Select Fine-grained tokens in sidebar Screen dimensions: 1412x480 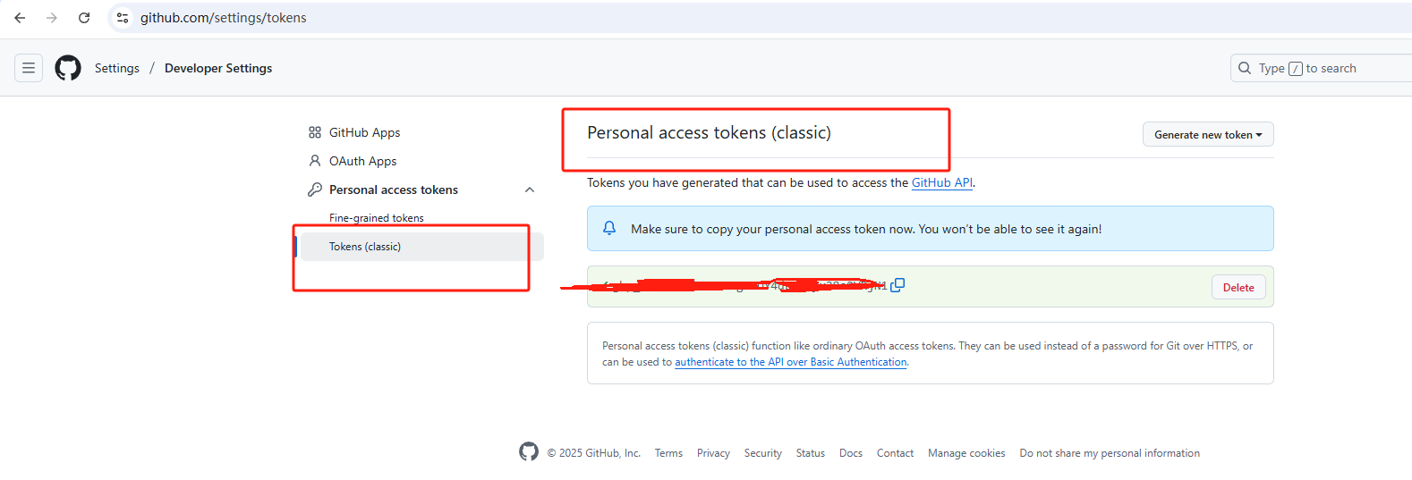pos(377,218)
